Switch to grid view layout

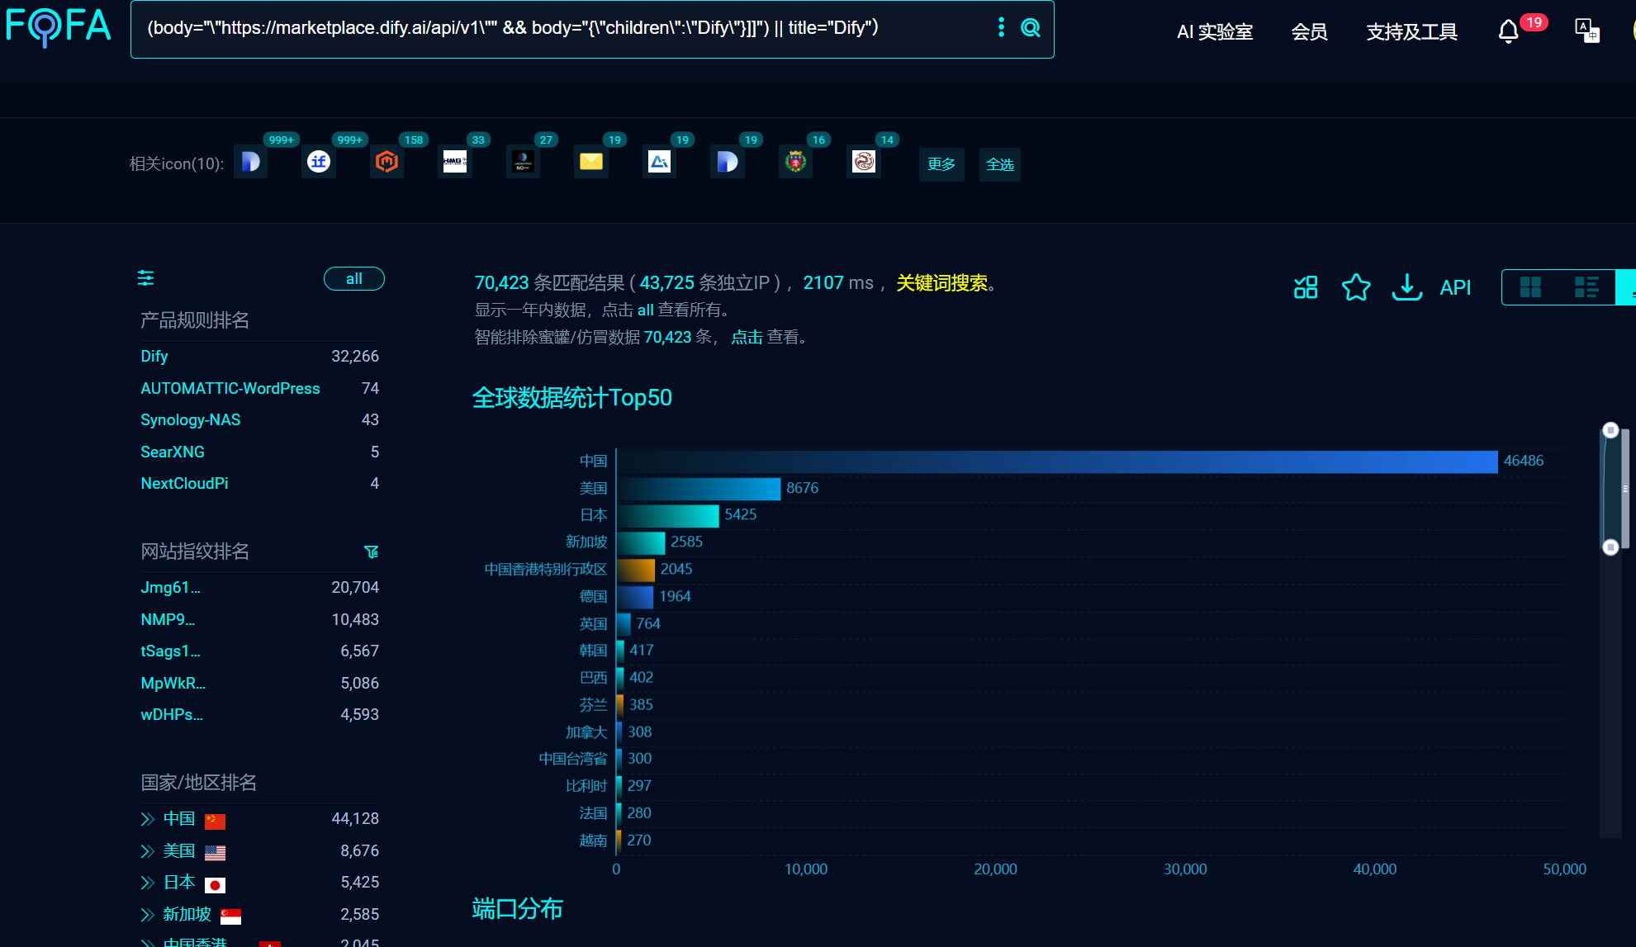[1530, 287]
